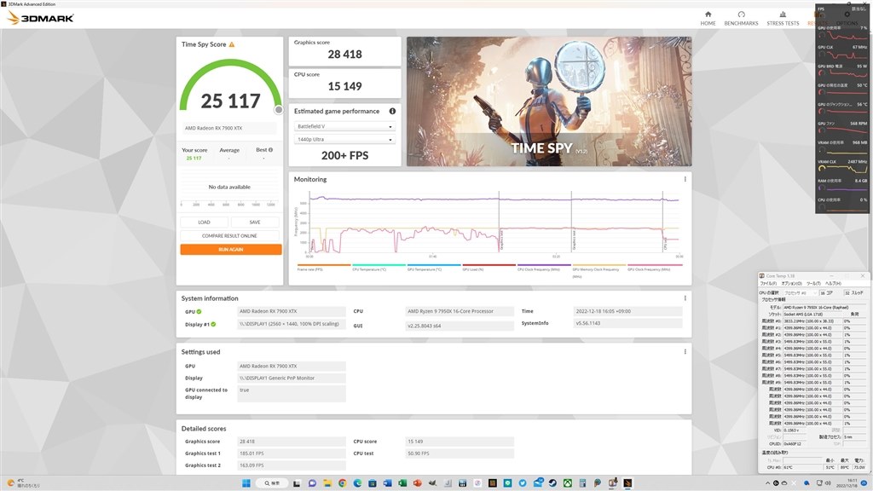Open Microsoft Word from the taskbar

(388, 483)
